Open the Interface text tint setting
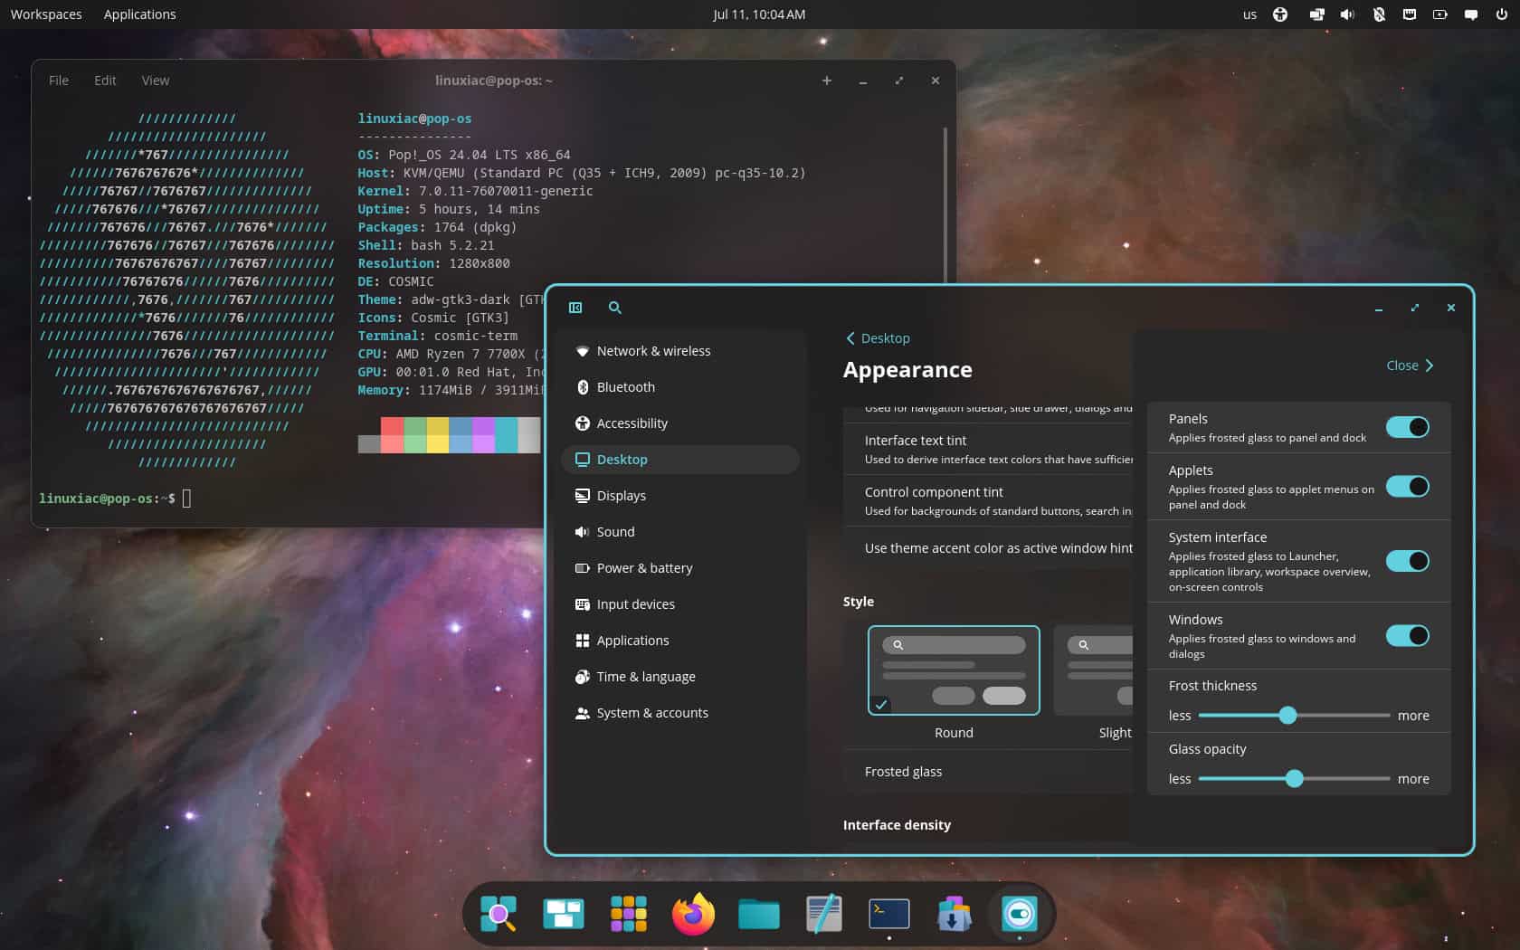This screenshot has width=1520, height=950. 988,450
